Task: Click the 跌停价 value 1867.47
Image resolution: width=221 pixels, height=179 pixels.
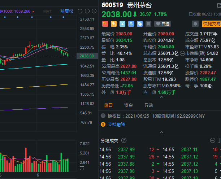Action: (208, 79)
